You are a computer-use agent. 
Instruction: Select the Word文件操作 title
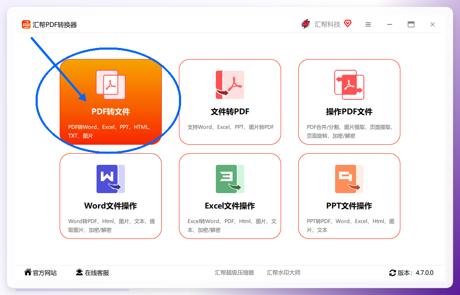(111, 206)
